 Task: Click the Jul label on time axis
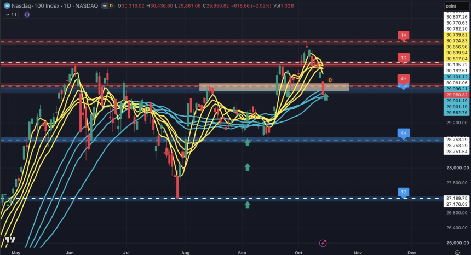127,253
